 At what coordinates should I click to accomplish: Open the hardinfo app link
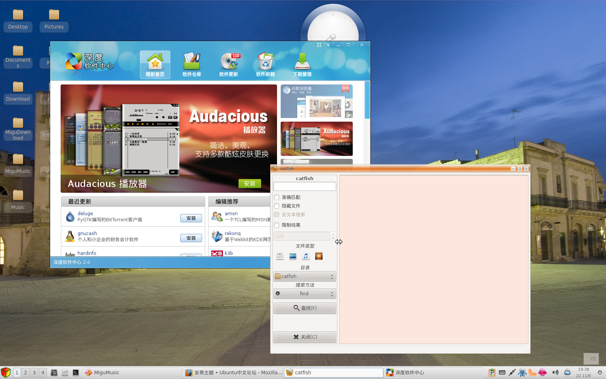click(x=87, y=253)
